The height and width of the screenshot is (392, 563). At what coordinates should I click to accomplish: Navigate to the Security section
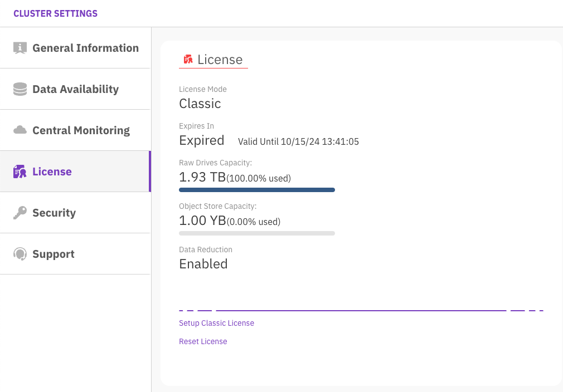pos(54,213)
